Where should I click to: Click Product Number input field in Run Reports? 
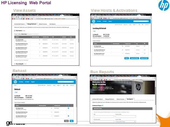pos(126,117)
